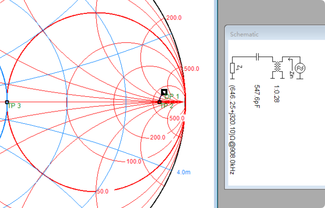Click the AC source symbol
The height and width of the screenshot is (208, 325).
pyautogui.click(x=300, y=68)
